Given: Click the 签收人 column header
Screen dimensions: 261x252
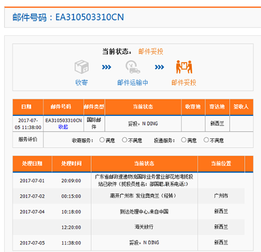Looking at the screenshot, I should (x=241, y=107).
